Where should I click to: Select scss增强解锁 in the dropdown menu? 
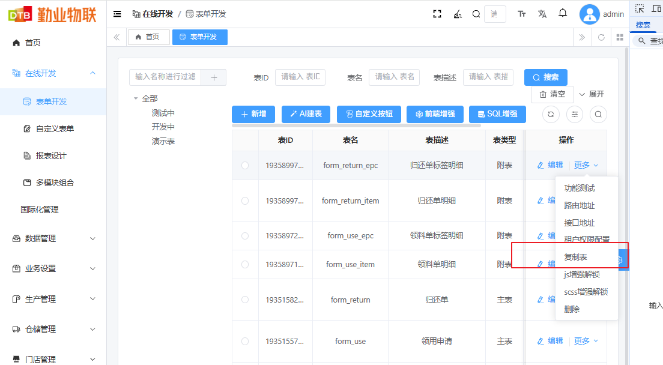point(586,292)
